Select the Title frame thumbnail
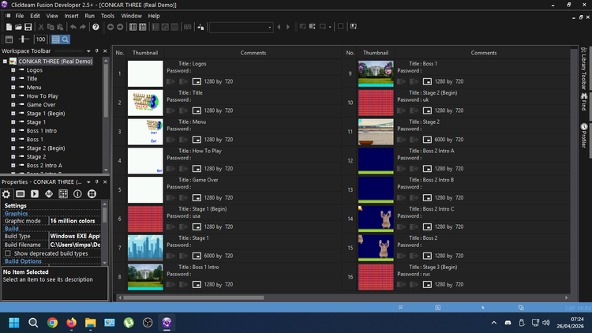 pos(145,103)
